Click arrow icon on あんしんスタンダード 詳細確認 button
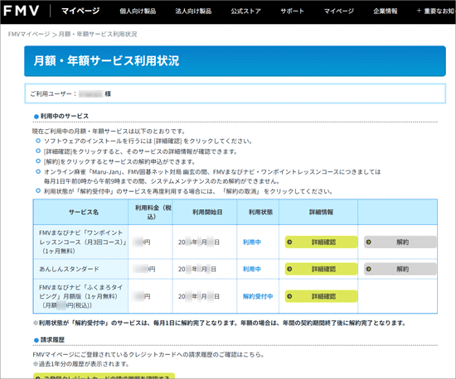Image resolution: width=456 pixels, height=379 pixels. 289,269
